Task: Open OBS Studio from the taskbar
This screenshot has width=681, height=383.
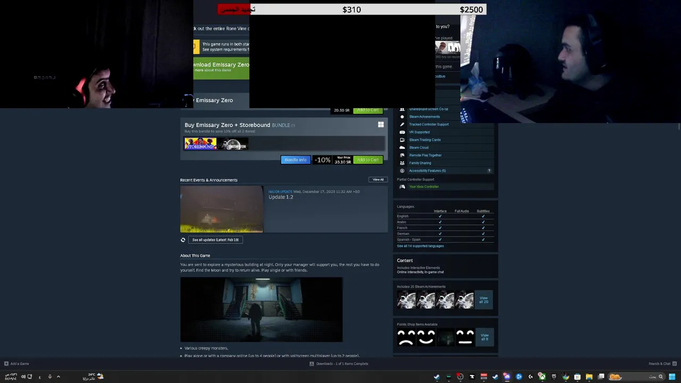Action: [x=460, y=377]
